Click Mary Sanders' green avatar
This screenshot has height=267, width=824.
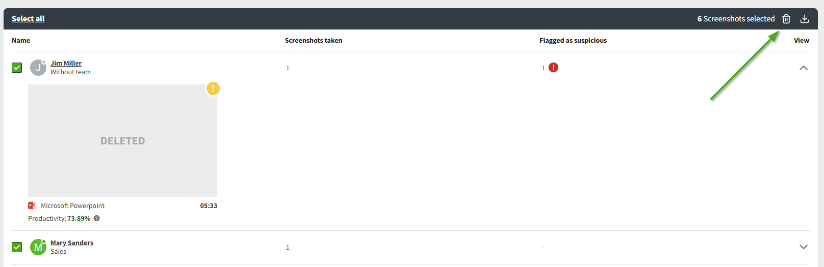(38, 247)
